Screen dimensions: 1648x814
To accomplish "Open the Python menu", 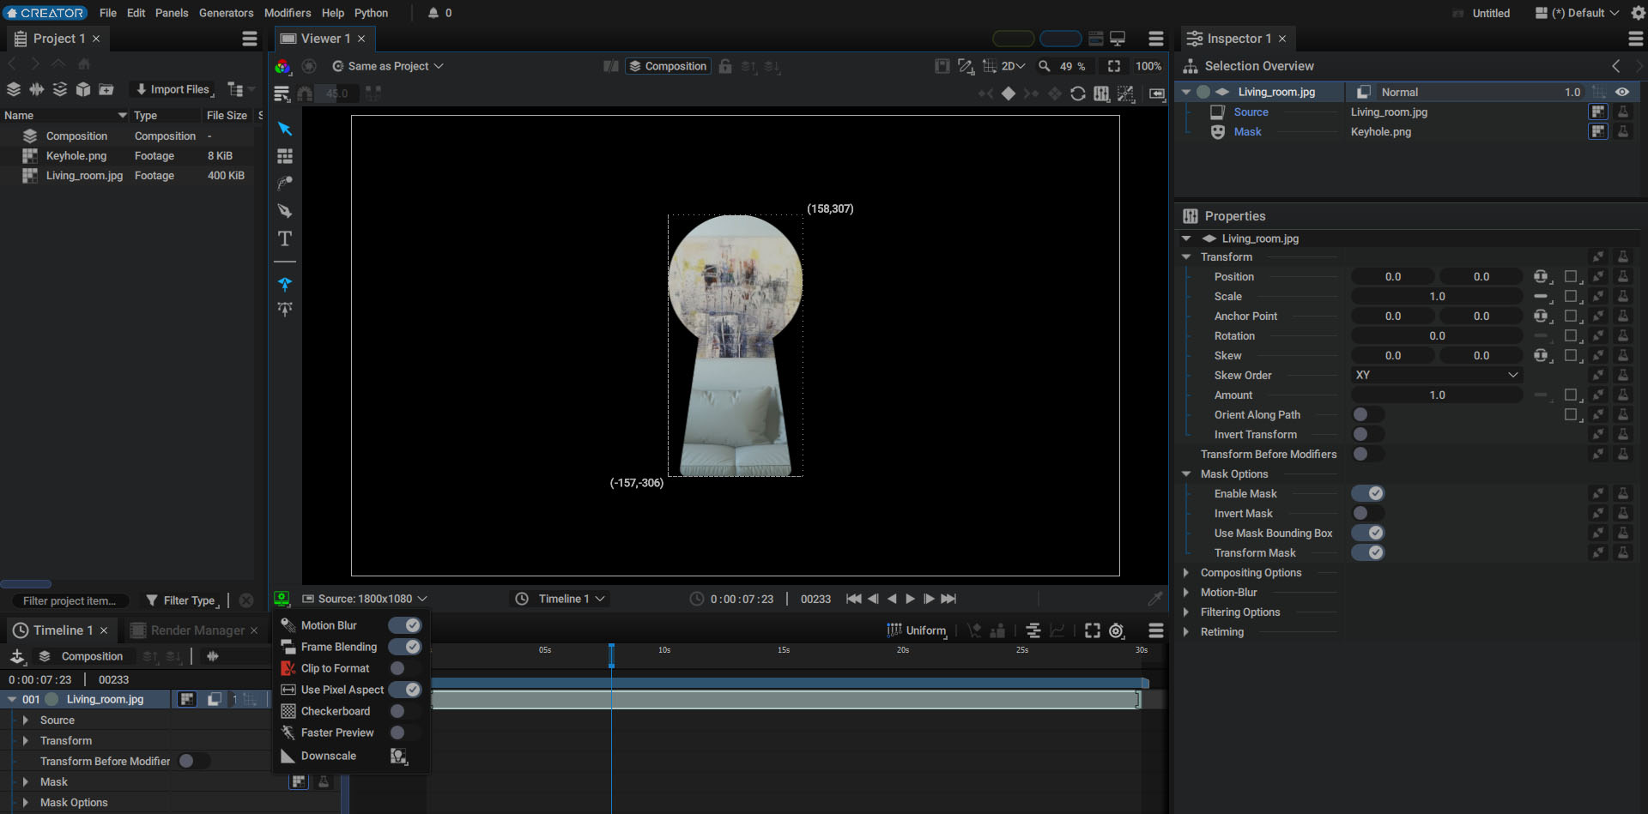I will pyautogui.click(x=371, y=13).
